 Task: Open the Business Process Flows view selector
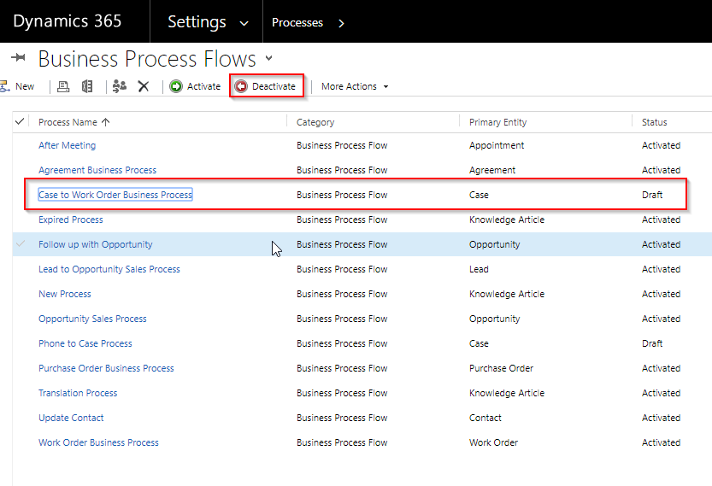click(x=268, y=58)
